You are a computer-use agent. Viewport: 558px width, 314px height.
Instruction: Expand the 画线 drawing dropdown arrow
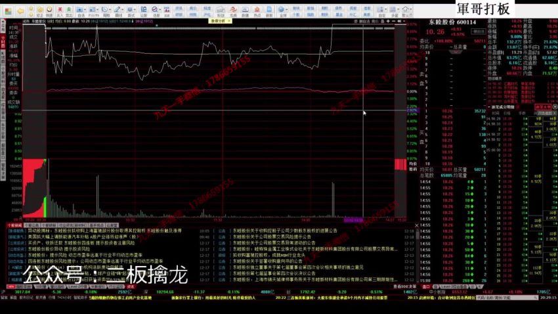(122, 10)
